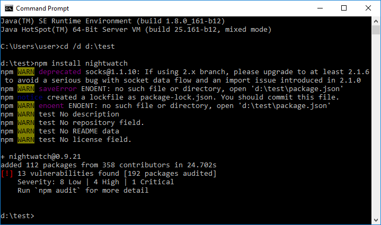Click the purple 'deprecated' word

click(x=60, y=72)
